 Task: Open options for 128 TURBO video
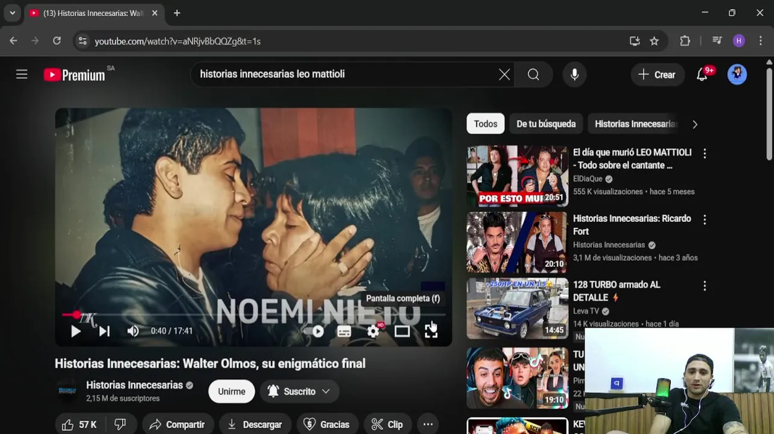(705, 286)
